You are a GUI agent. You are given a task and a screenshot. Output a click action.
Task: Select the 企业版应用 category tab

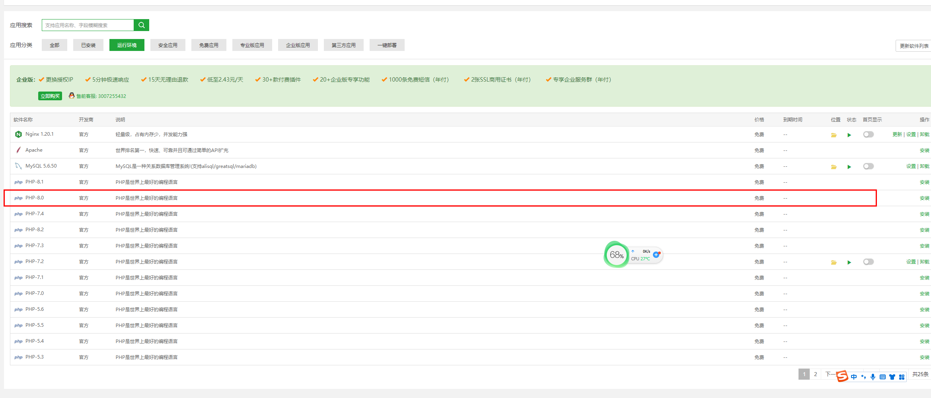click(x=298, y=45)
